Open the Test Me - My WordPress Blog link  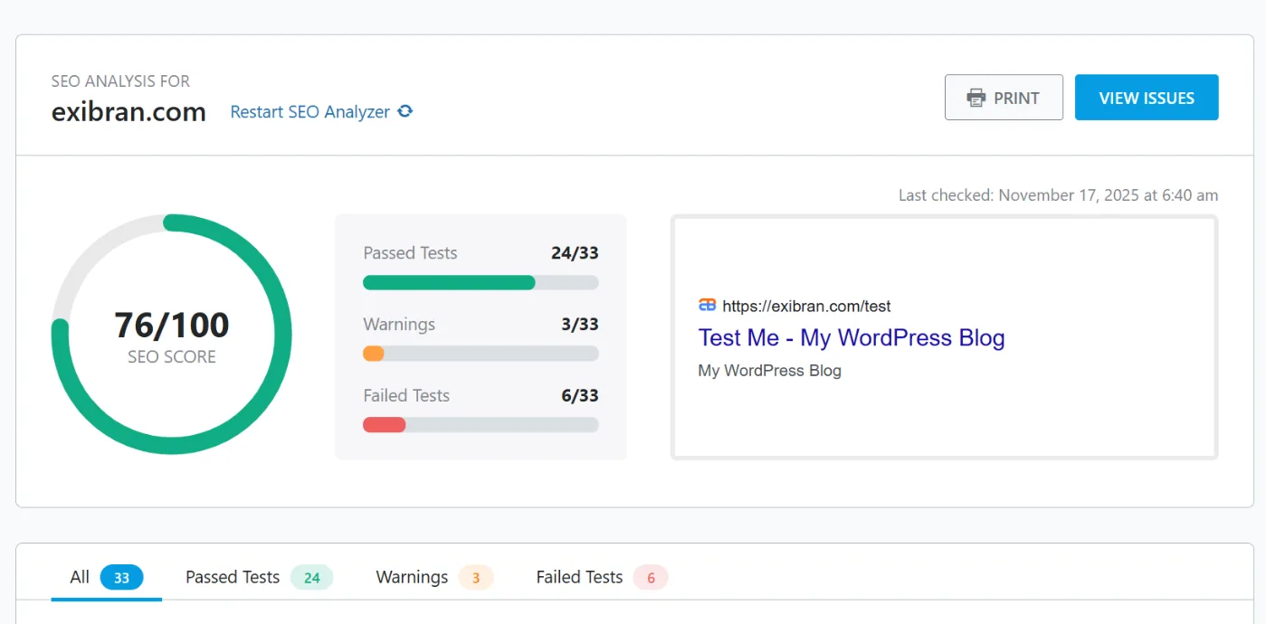click(x=851, y=337)
